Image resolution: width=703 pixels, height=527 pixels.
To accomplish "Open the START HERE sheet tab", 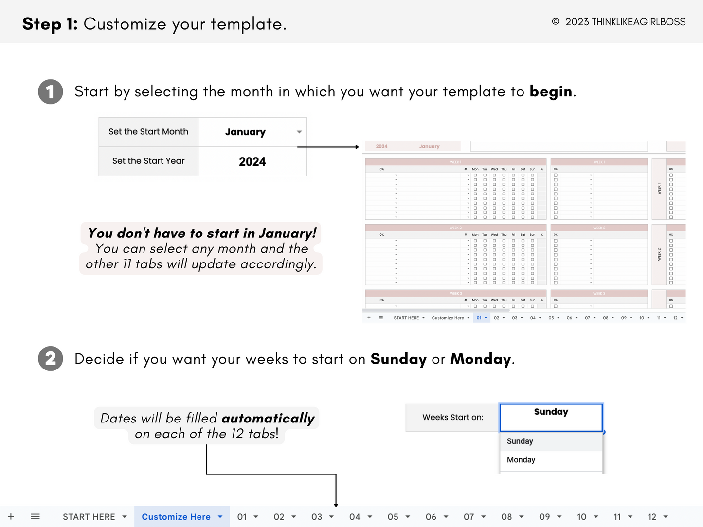I will tap(89, 517).
